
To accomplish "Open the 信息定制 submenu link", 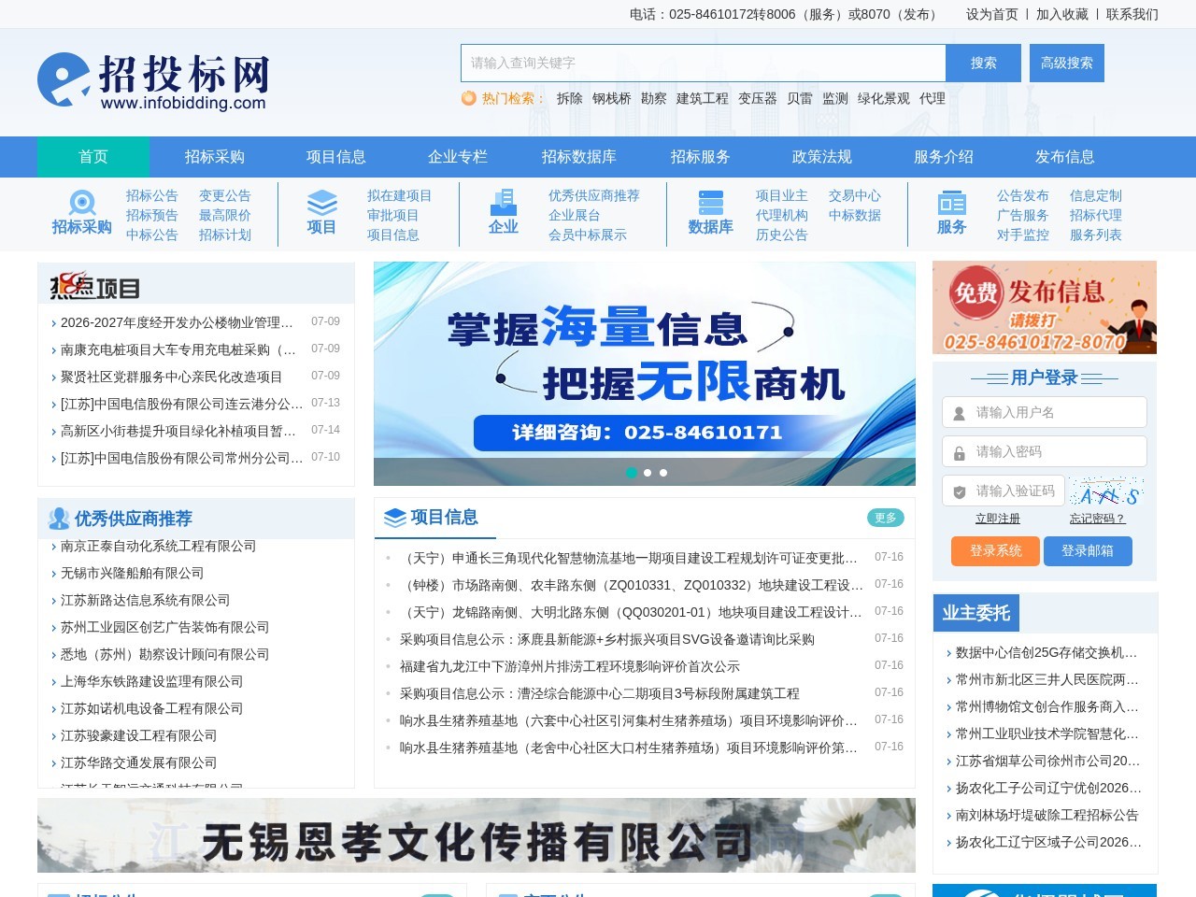I will point(1096,195).
